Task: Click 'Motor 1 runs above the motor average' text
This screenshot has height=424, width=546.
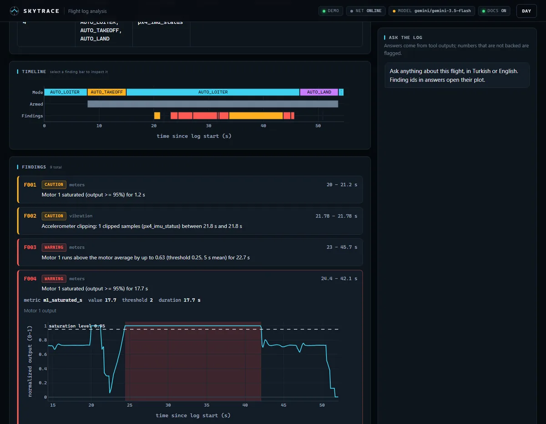Action: [x=146, y=257]
